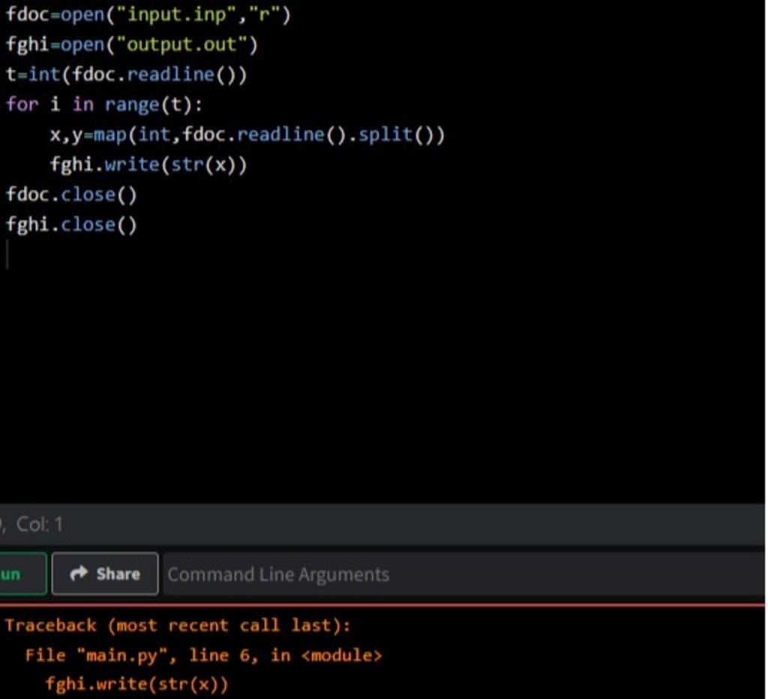Click the "r" mode argument in open
The width and height of the screenshot is (768, 699).
coord(263,14)
